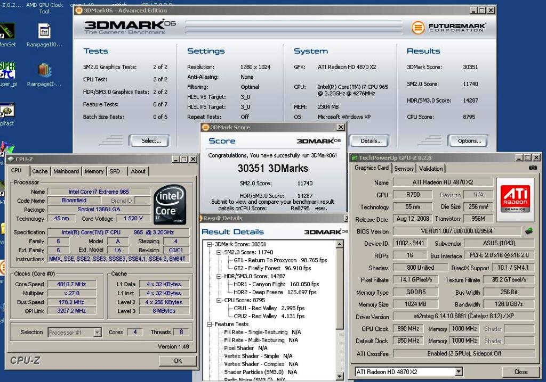Screen dimensions: 546x382
Task: Click the Multiplier x 27.0 value in CPU-Z
Action: [x=71, y=293]
